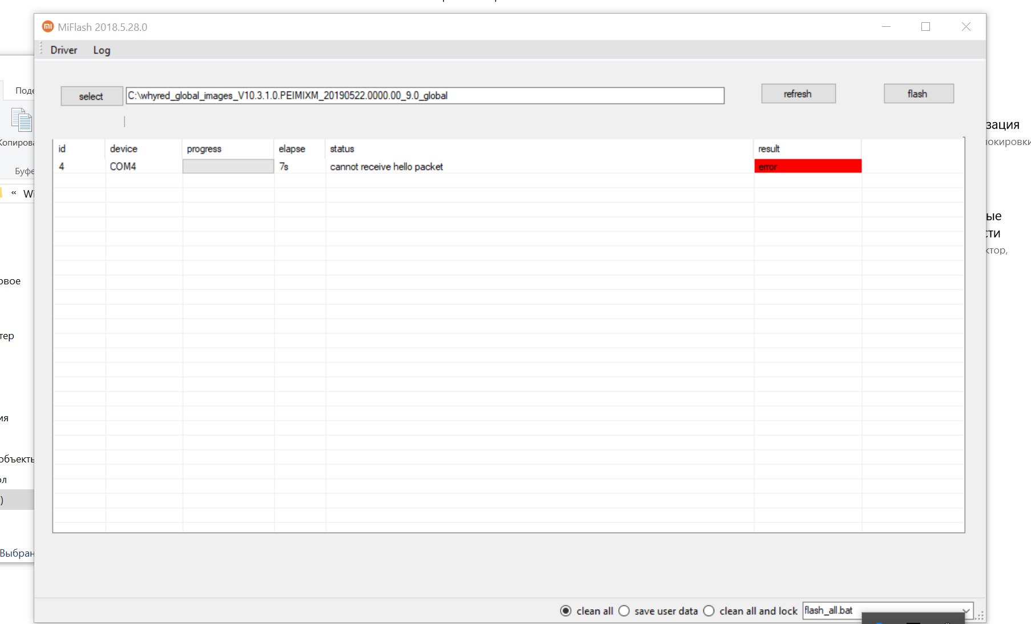This screenshot has width=1031, height=624.
Task: Click the red error result cell
Action: [x=808, y=166]
